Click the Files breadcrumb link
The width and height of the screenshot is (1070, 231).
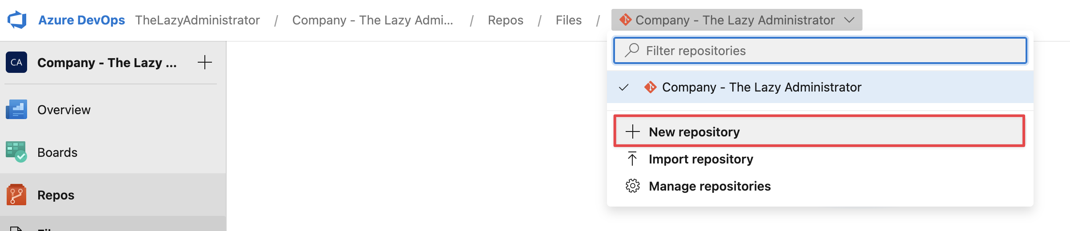click(x=568, y=20)
